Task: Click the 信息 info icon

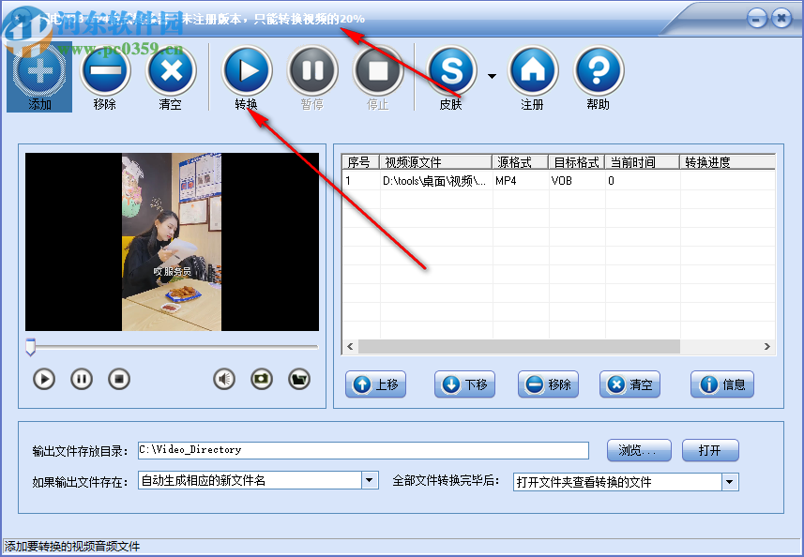Action: [721, 384]
